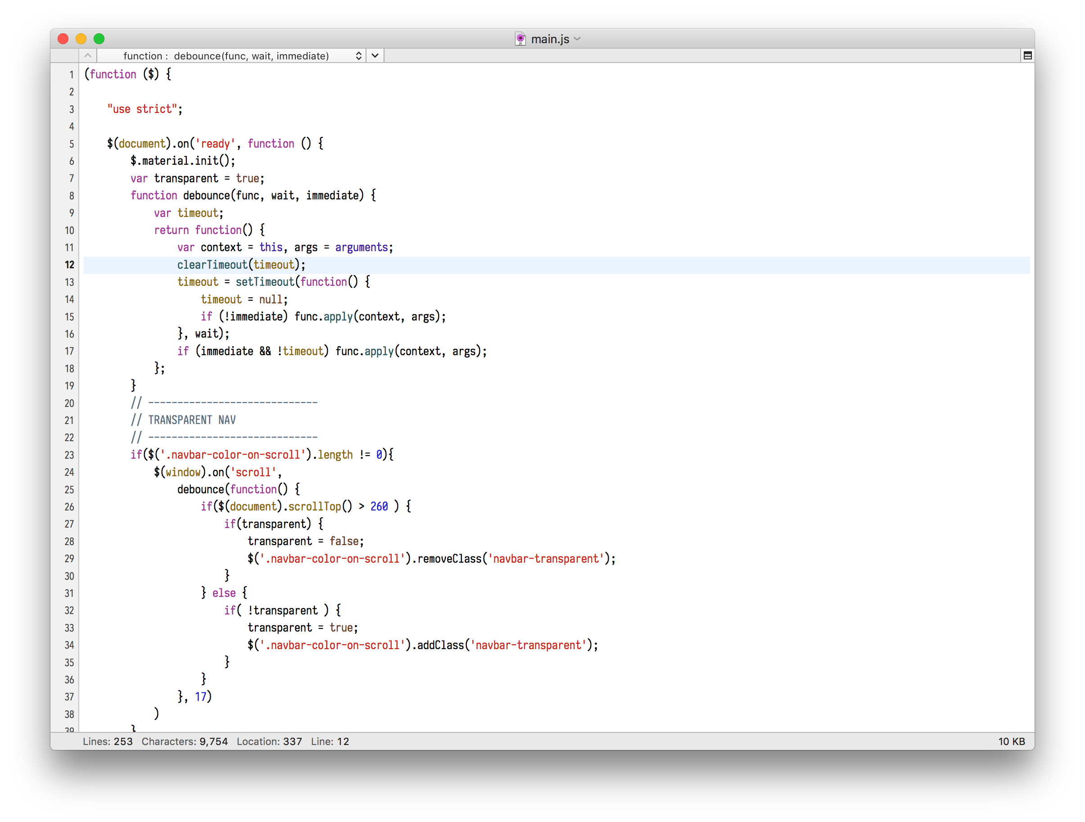Click the outline menu stepper arrows
The height and width of the screenshot is (822, 1085).
coord(358,56)
